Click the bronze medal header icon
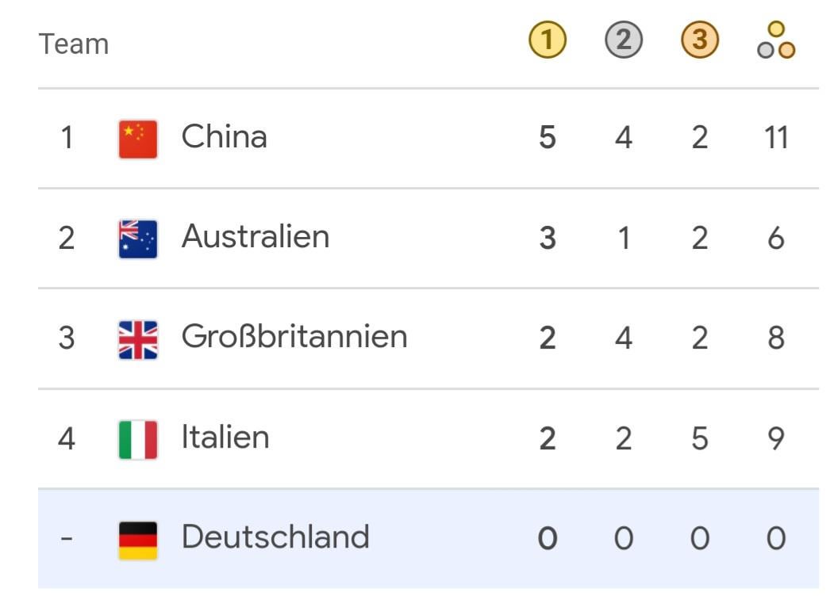The height and width of the screenshot is (615, 834). click(700, 40)
